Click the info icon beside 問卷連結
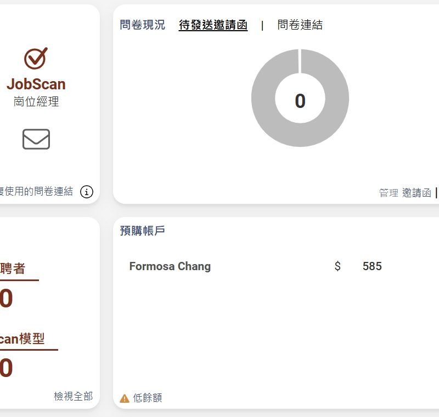 (x=87, y=192)
